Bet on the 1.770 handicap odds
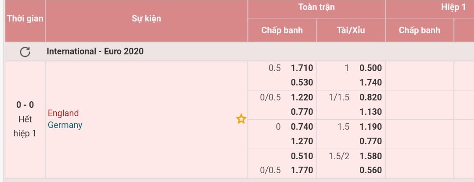The width and height of the screenshot is (474, 182). click(302, 170)
